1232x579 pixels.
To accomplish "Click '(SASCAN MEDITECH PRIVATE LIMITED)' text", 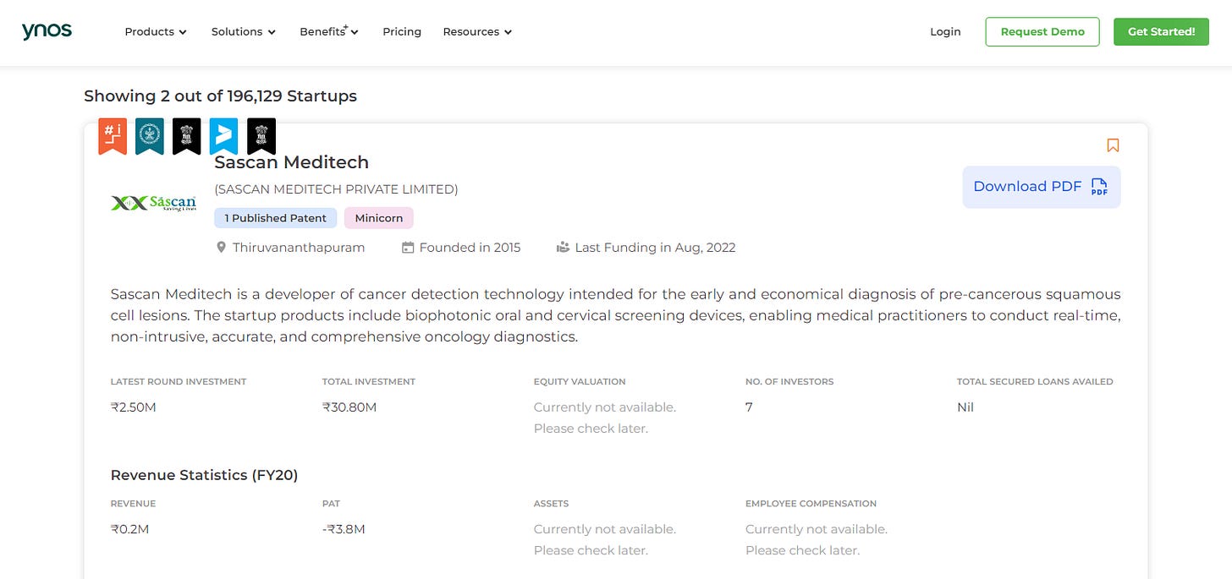I will click(336, 189).
